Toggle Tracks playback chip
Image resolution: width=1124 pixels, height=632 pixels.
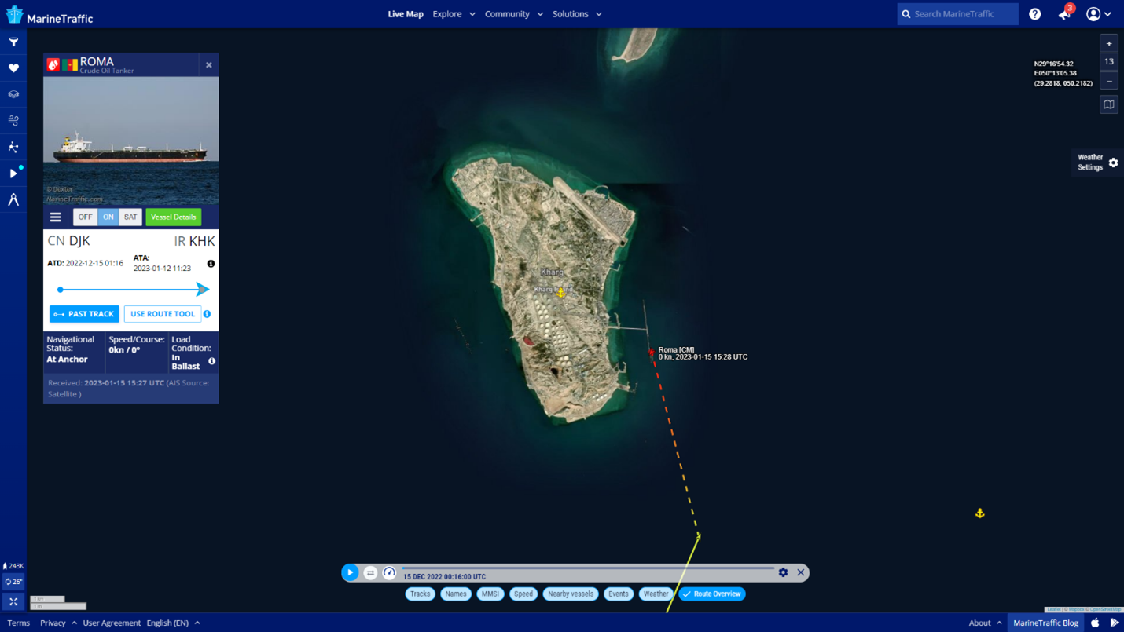pyautogui.click(x=421, y=594)
